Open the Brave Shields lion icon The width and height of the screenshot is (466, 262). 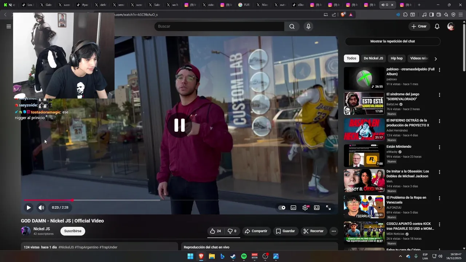pos(343,15)
